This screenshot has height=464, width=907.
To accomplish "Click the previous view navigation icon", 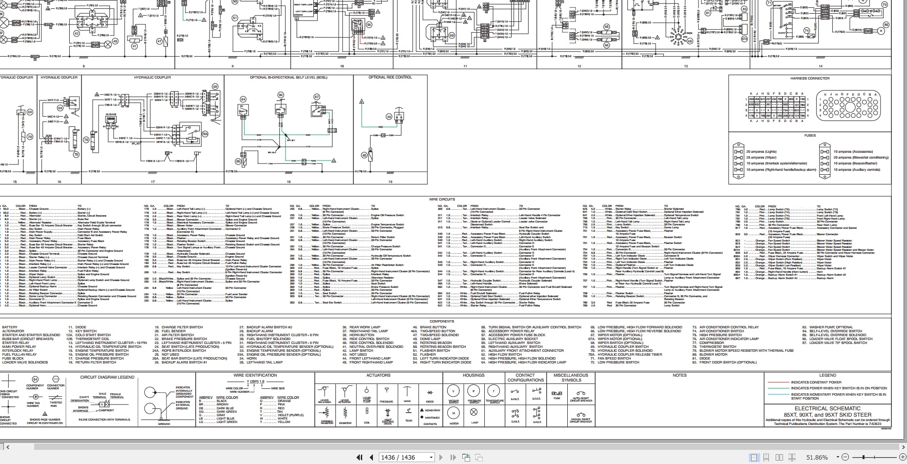I will pyautogui.click(x=467, y=457).
